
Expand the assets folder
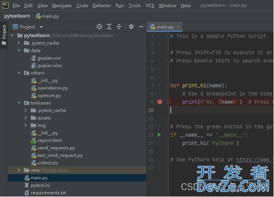pyautogui.click(x=26, y=118)
